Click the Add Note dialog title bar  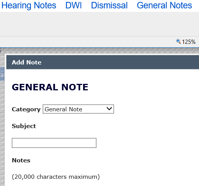(103, 62)
